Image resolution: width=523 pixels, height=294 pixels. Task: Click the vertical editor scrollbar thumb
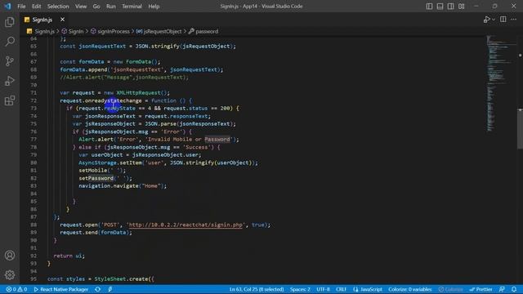[520, 128]
